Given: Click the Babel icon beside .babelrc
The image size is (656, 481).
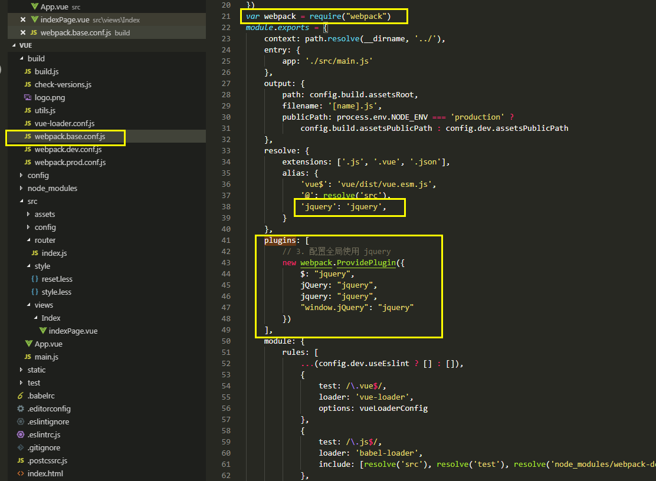Looking at the screenshot, I should pyautogui.click(x=21, y=396).
